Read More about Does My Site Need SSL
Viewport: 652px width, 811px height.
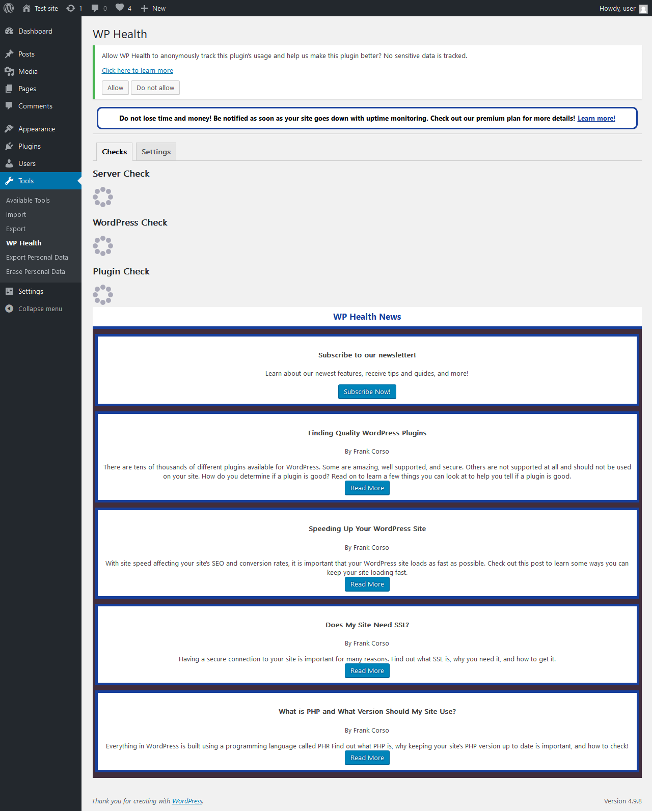(x=367, y=670)
